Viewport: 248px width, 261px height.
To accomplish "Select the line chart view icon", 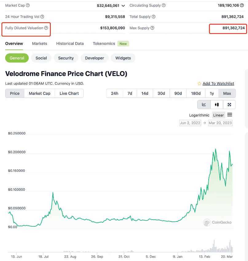I will pyautogui.click(x=203, y=104).
